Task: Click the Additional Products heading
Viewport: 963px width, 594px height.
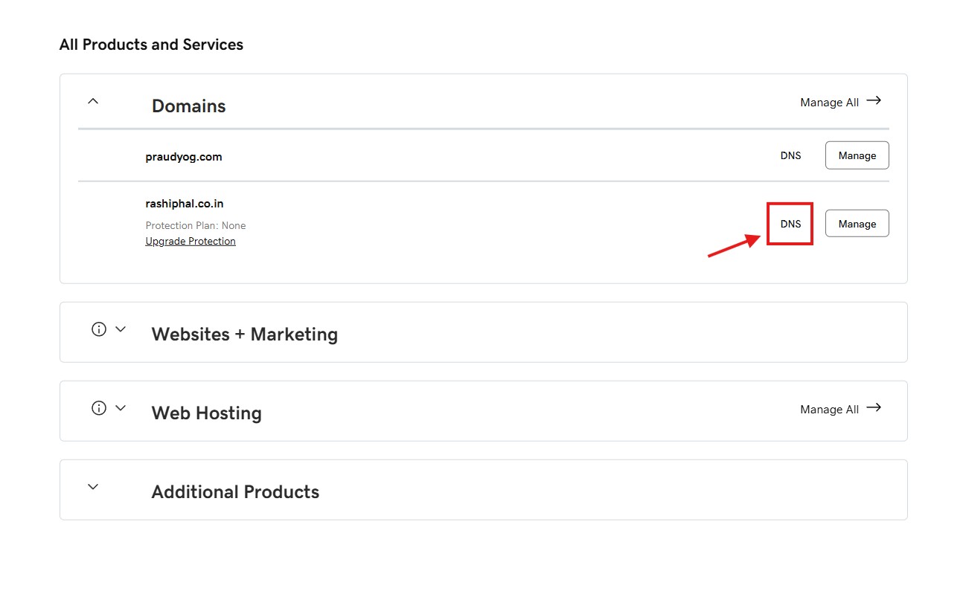Action: tap(235, 492)
